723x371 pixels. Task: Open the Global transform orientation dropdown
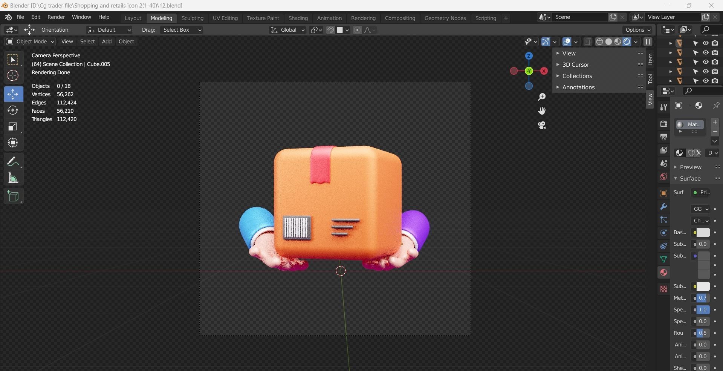[287, 30]
